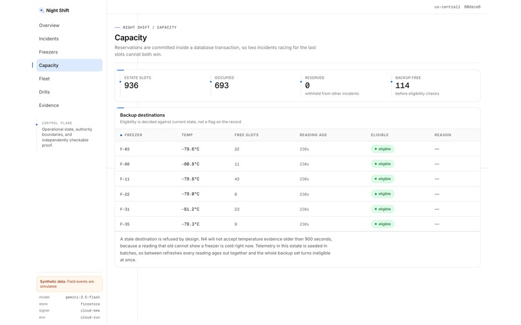The height and width of the screenshot is (325, 521).
Task: Navigate to Fleet
Action: tap(45, 79)
